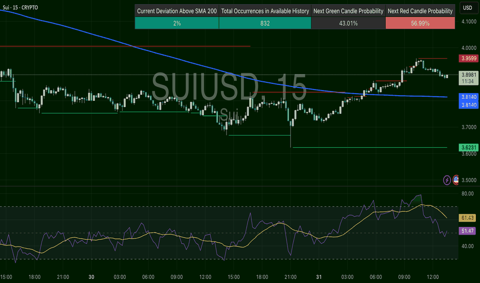Click the Next Green Candle Probability header
This screenshot has width=480, height=283.
point(348,11)
